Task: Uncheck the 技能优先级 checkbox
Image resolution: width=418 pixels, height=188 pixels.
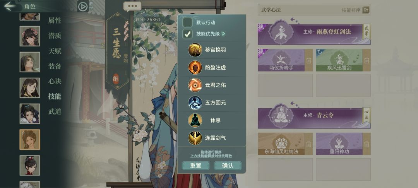Action: (187, 34)
